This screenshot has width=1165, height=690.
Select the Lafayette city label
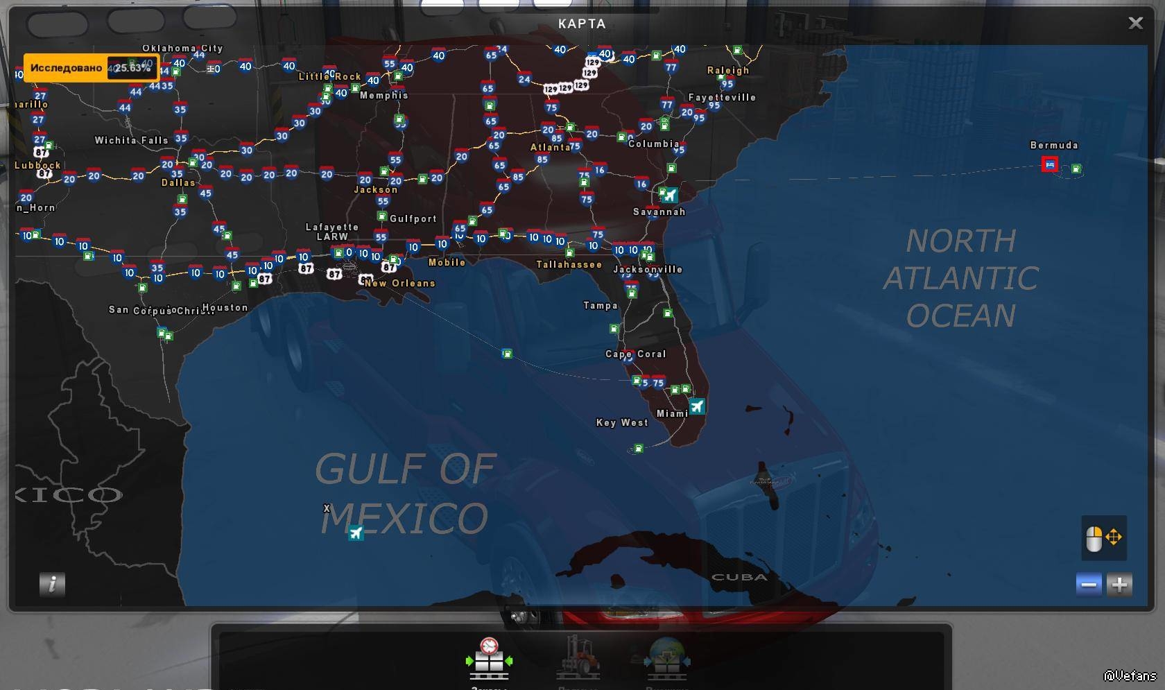(332, 227)
